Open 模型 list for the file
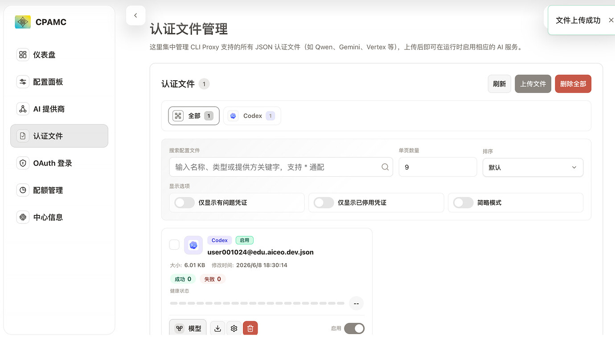The height and width of the screenshot is (339, 615). [188, 329]
